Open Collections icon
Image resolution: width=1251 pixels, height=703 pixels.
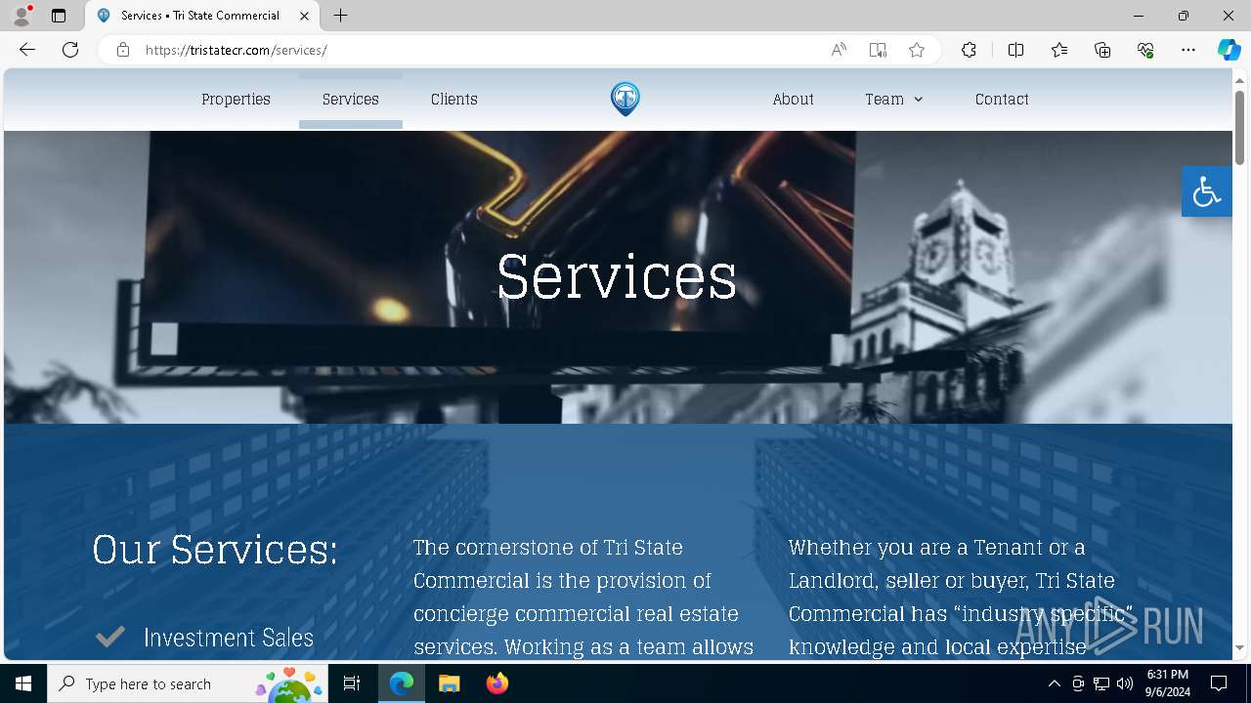pyautogui.click(x=1102, y=50)
